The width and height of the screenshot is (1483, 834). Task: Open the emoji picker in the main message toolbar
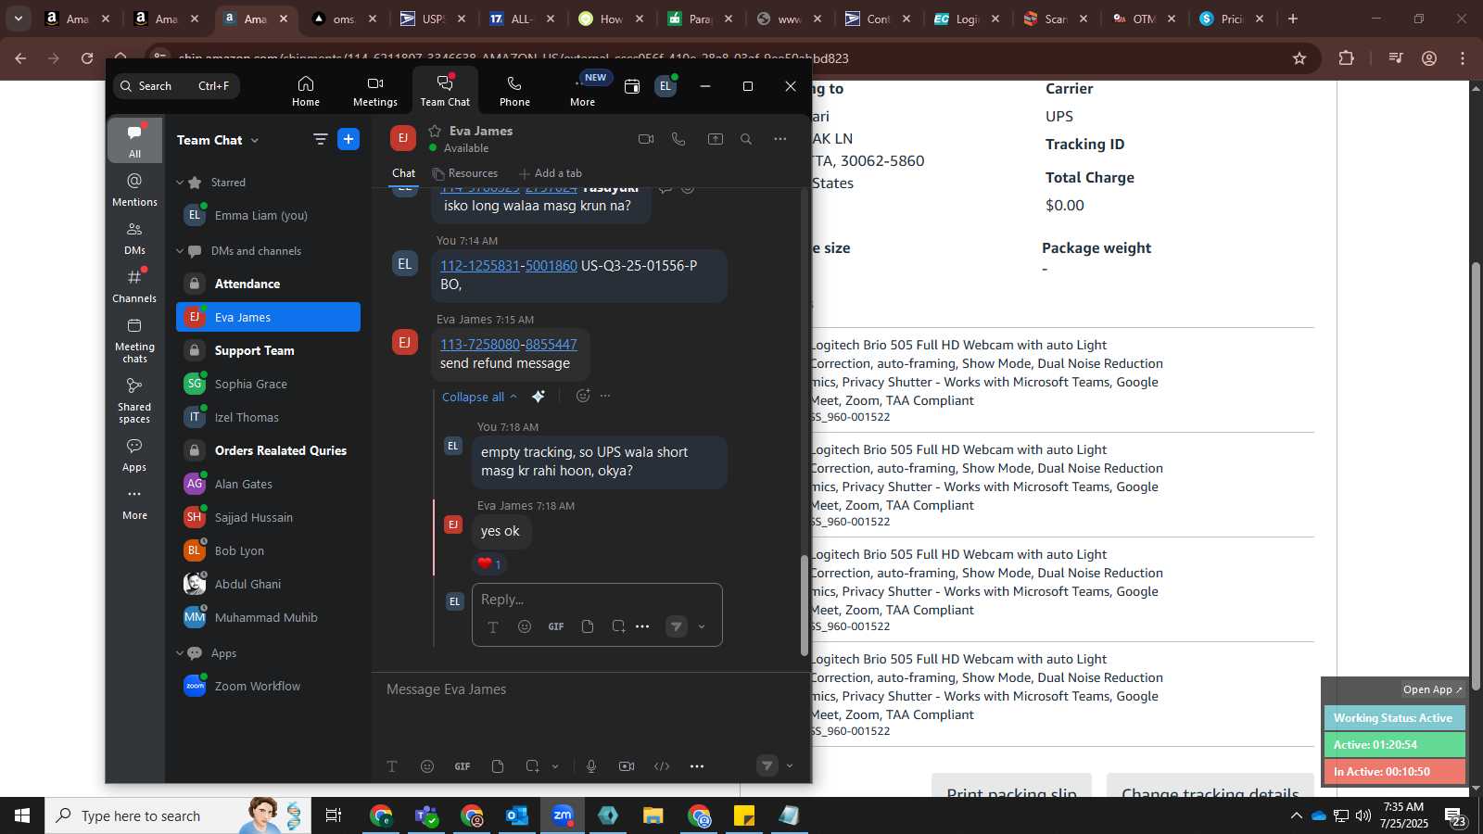427,766
